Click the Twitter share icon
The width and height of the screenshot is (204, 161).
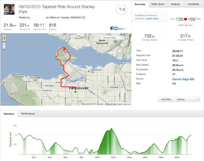(115, 28)
